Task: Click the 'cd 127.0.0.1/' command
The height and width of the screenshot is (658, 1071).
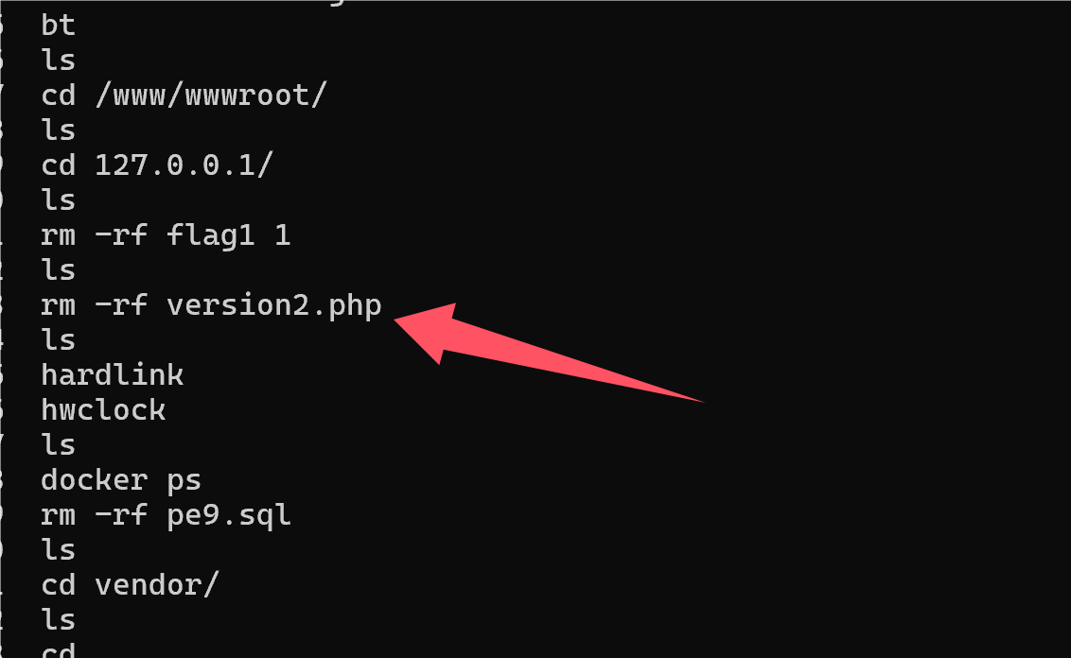Action: point(157,165)
